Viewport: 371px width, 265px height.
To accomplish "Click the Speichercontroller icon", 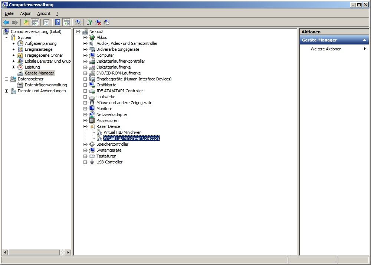I will click(x=92, y=144).
